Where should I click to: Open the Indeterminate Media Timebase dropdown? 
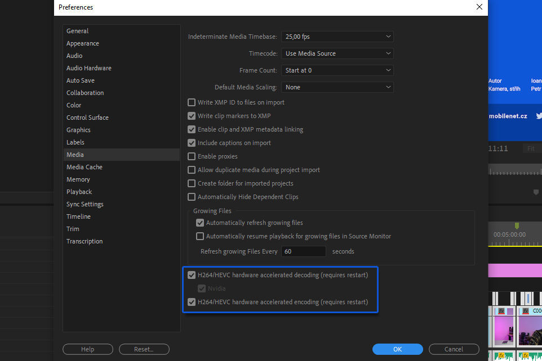(x=337, y=36)
